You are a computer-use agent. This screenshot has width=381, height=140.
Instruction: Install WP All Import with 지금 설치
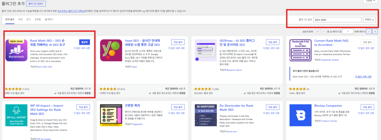pyautogui.click(x=83, y=107)
